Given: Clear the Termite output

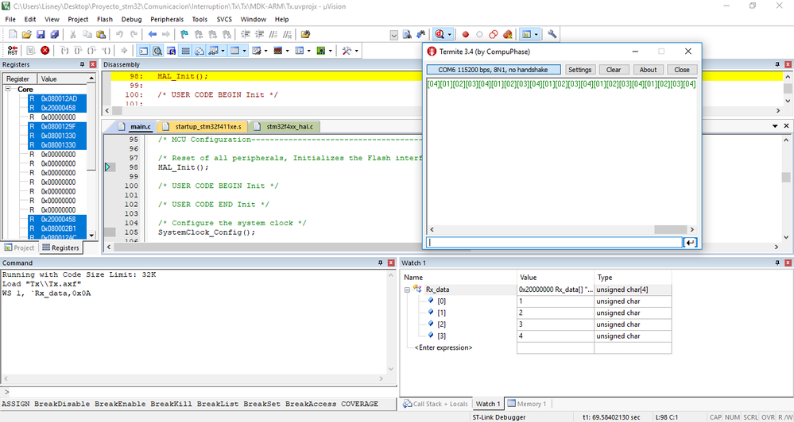Looking at the screenshot, I should (x=614, y=70).
